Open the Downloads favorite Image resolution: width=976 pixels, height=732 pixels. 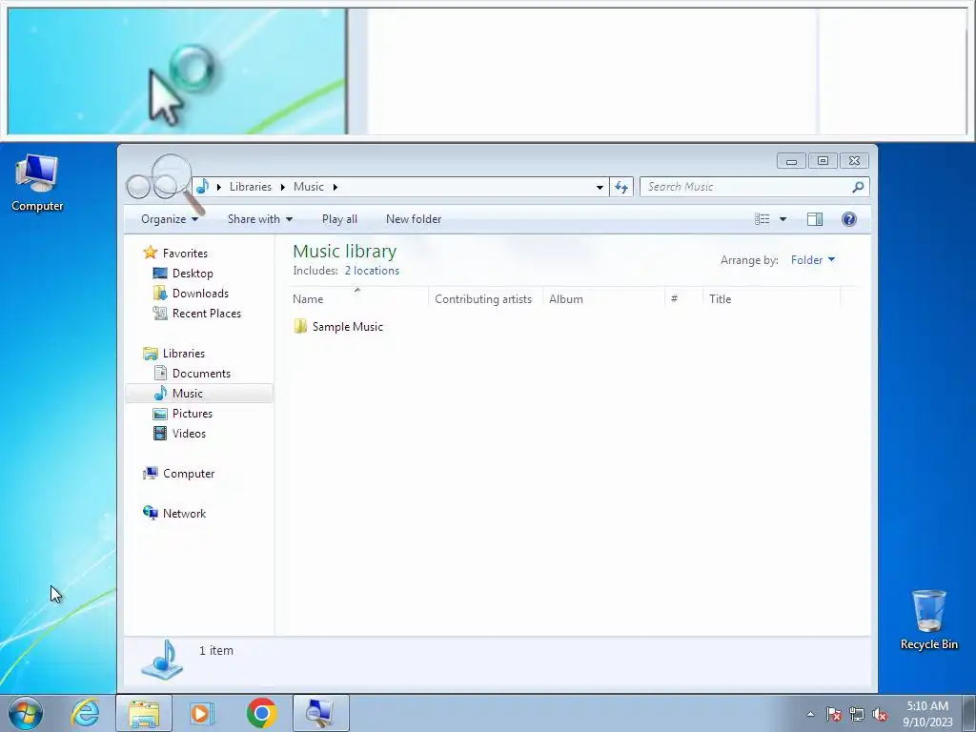[x=200, y=294]
